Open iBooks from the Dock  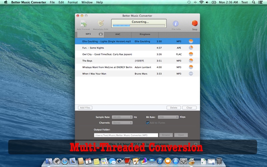point(168,161)
